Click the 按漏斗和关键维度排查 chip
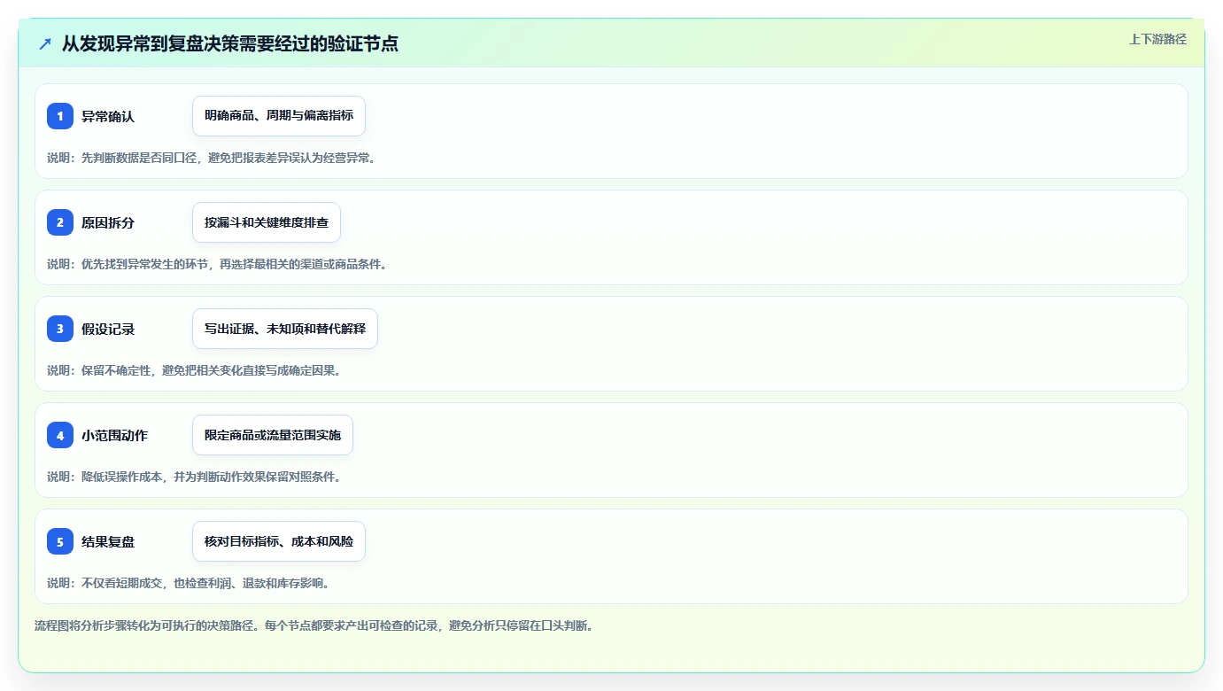This screenshot has height=691, width=1223. pyautogui.click(x=267, y=222)
